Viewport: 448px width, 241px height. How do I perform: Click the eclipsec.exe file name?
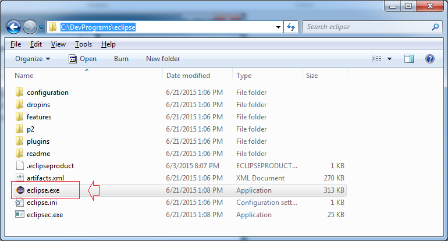click(x=45, y=215)
